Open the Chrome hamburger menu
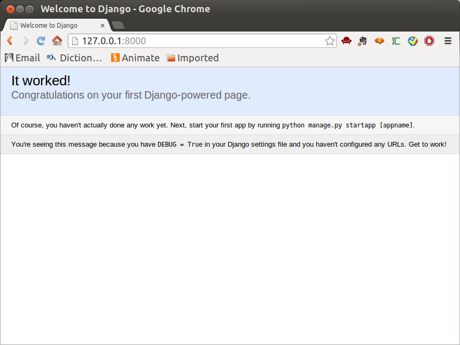Screen dimensions: 460x345 pos(448,41)
